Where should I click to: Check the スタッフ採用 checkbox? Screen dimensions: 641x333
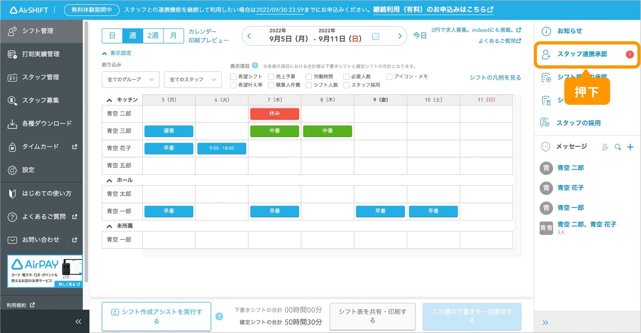pos(346,85)
